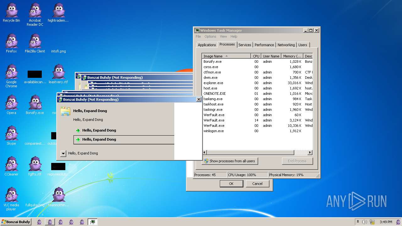Select WerFault.exe row using 14 CPU
Screen dimensions: 402x226
257,120
